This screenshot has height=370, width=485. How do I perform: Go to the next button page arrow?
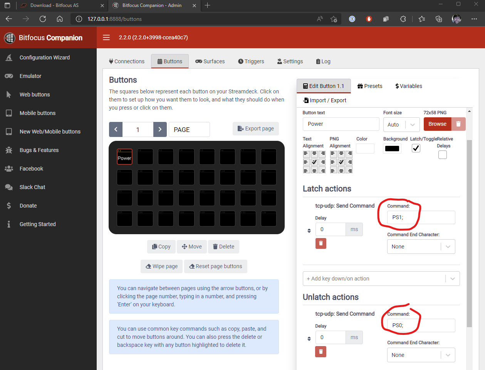160,129
